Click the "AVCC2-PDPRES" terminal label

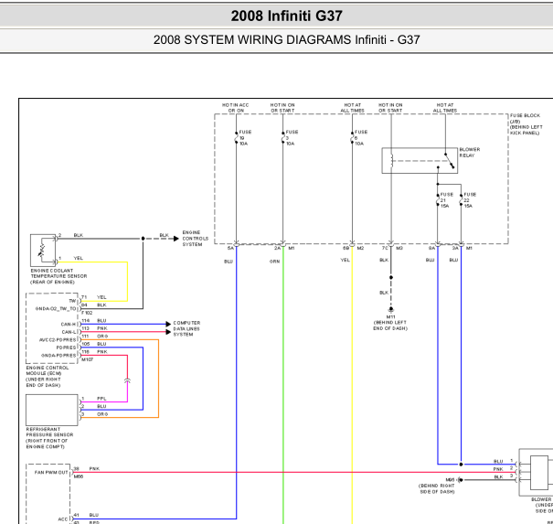tap(58, 340)
